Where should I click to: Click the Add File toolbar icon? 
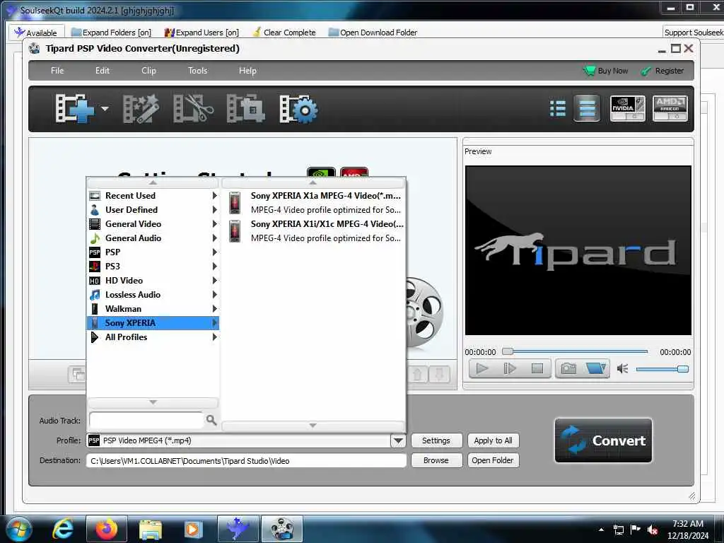74,108
